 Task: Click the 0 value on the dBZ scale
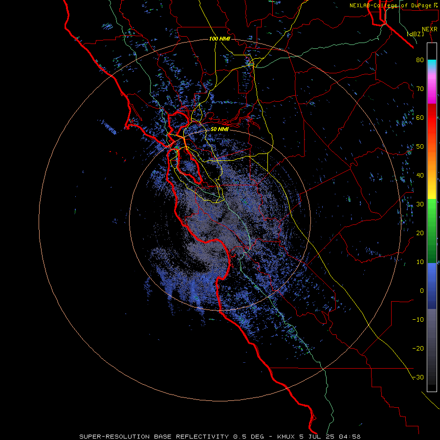(x=422, y=291)
